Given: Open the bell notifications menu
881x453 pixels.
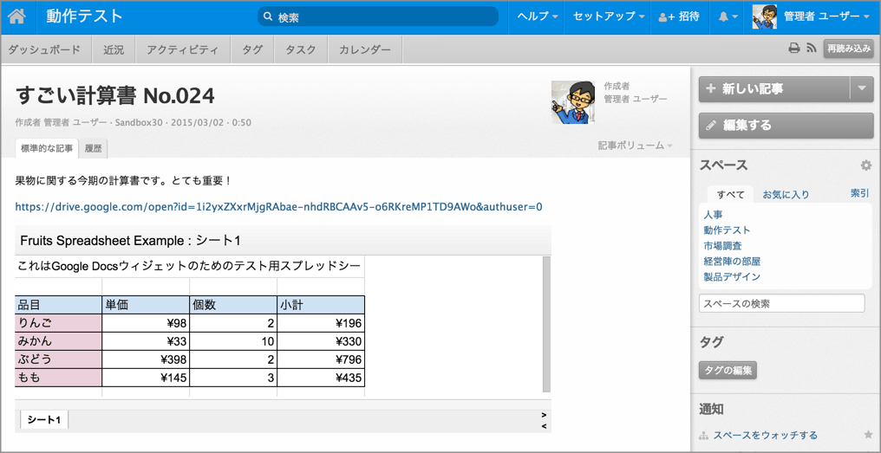Looking at the screenshot, I should [728, 16].
